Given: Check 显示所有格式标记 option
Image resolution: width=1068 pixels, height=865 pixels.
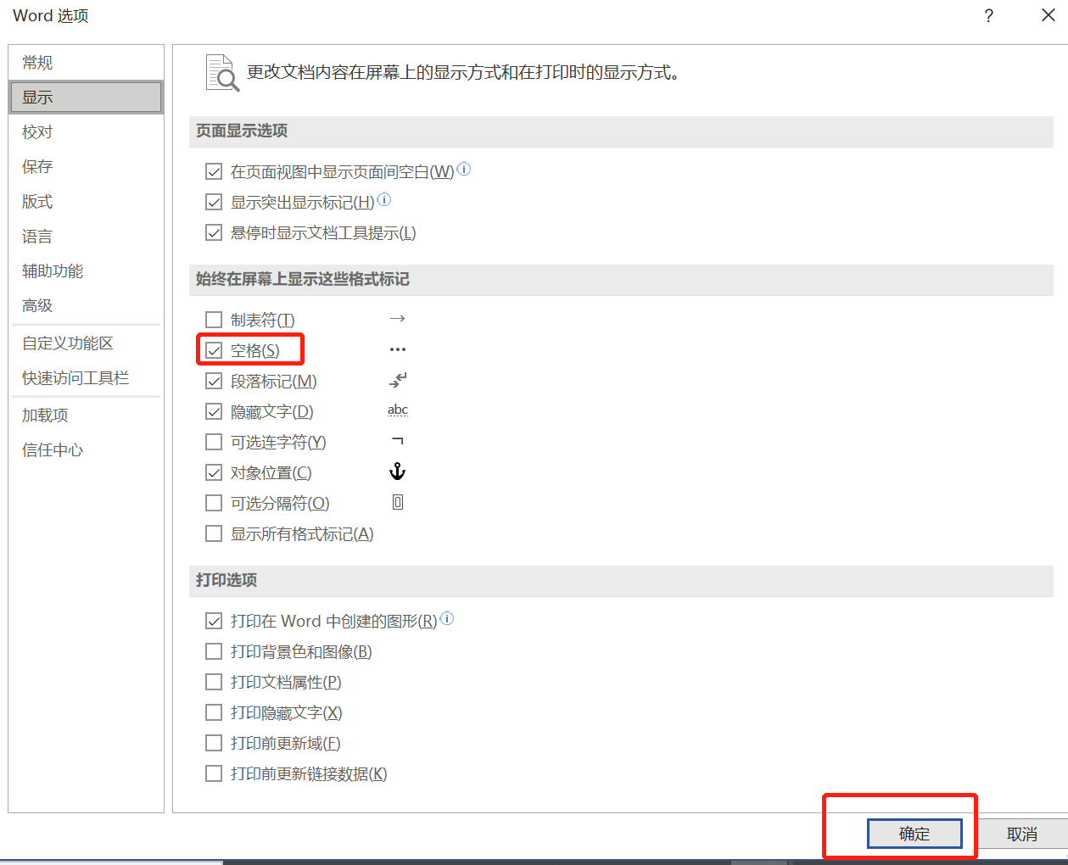Looking at the screenshot, I should (x=214, y=534).
